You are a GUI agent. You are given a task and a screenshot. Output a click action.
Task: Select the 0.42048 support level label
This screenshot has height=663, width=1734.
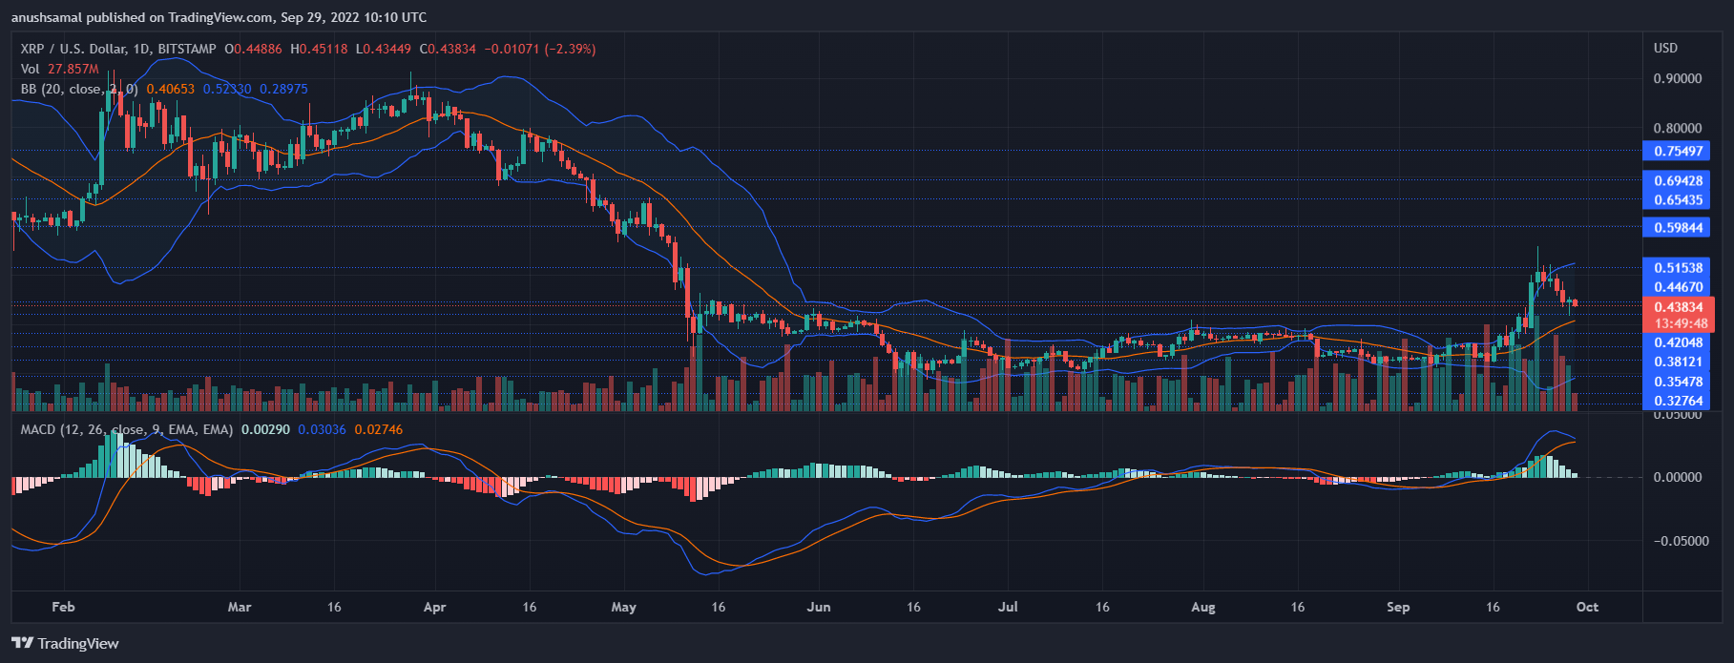(x=1678, y=342)
